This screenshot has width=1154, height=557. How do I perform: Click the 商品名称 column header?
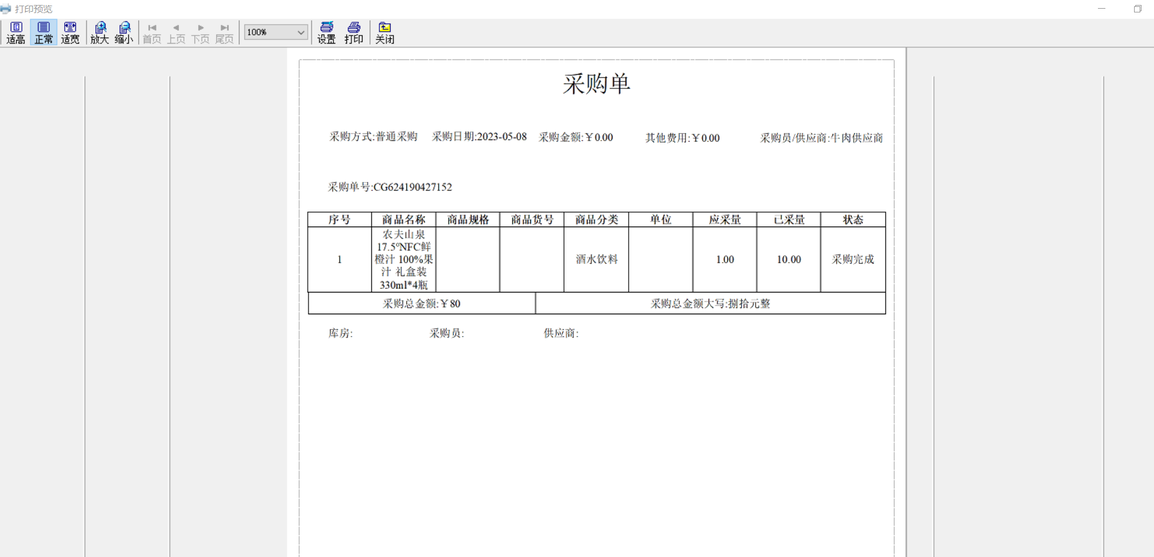[x=404, y=220]
